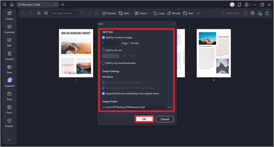This screenshot has width=274, height=147.
Task: Go to the home screen icon
Action: click(12, 5)
